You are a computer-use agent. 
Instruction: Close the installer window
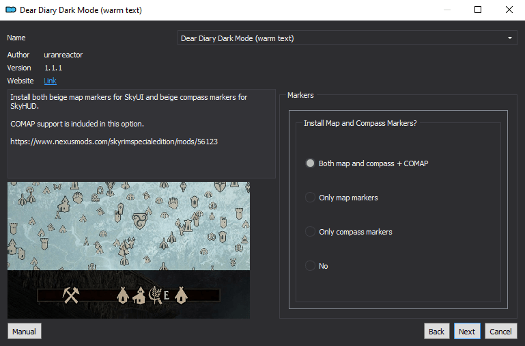click(509, 10)
